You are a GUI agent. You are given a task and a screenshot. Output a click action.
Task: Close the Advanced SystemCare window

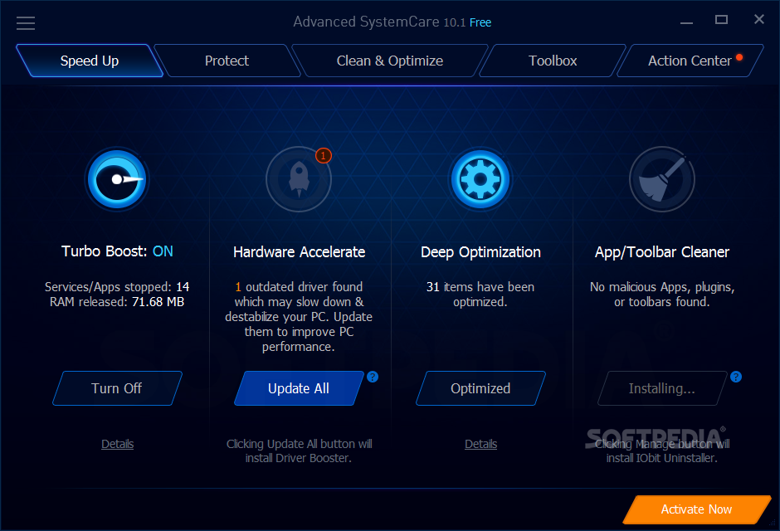759,19
